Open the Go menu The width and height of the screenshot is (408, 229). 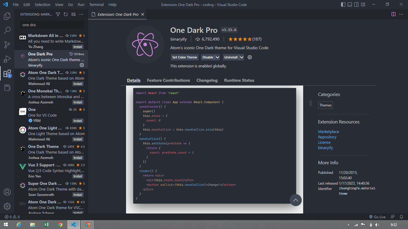pyautogui.click(x=70, y=4)
